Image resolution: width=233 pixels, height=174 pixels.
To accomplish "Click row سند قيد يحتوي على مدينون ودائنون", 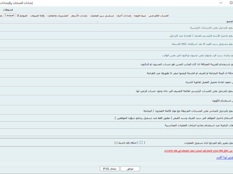I will (116, 55).
